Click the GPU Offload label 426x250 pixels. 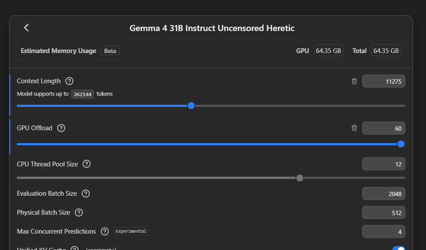coord(34,128)
